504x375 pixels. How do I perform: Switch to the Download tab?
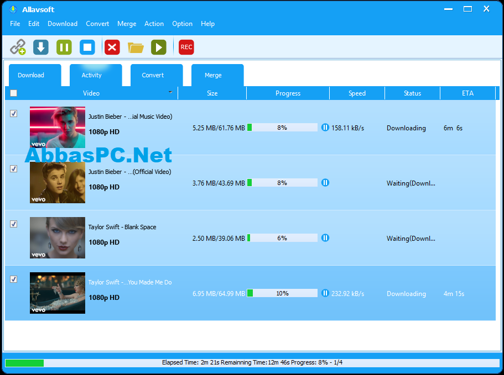(x=35, y=75)
